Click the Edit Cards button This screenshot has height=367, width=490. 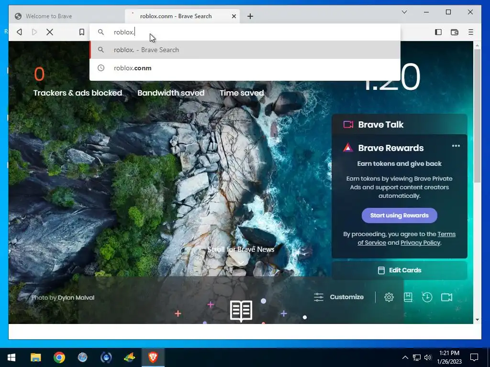399,270
